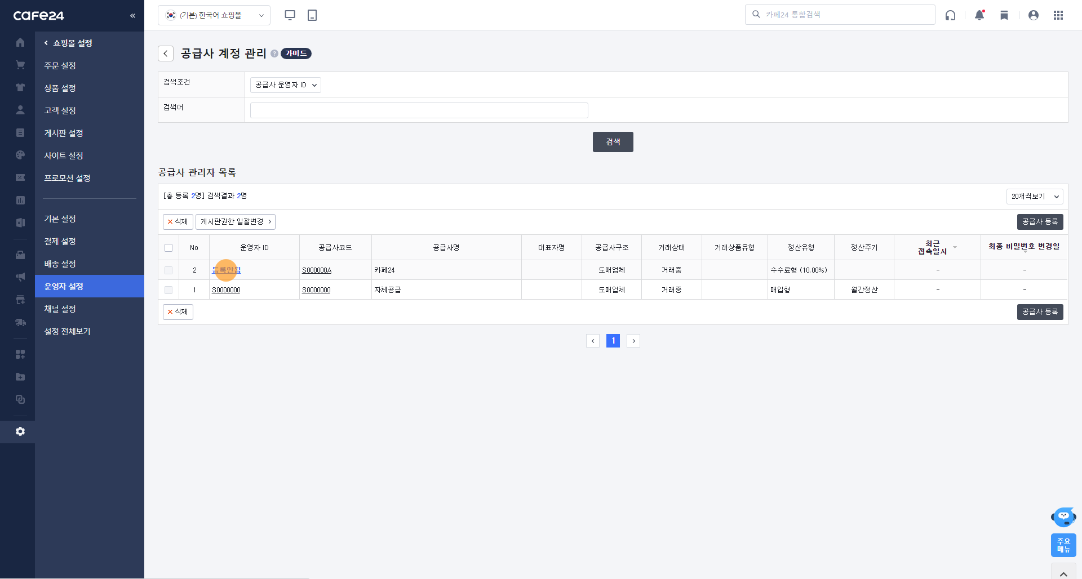Open the nine-dot apps grid icon

[x=1058, y=15]
